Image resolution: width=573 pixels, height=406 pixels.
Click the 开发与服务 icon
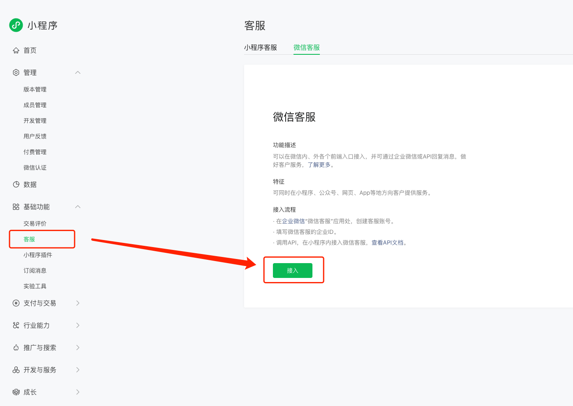[x=16, y=370]
